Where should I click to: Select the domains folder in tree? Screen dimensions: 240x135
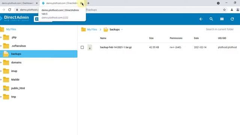(x=16, y=63)
